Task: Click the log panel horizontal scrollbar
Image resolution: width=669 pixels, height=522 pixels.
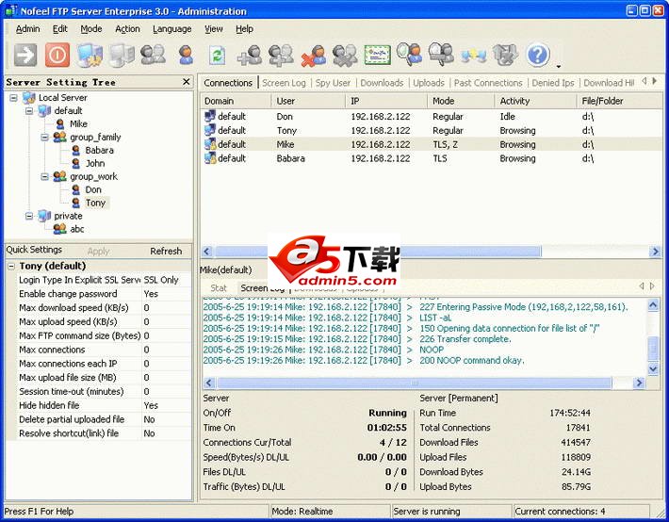Action: pyautogui.click(x=424, y=383)
